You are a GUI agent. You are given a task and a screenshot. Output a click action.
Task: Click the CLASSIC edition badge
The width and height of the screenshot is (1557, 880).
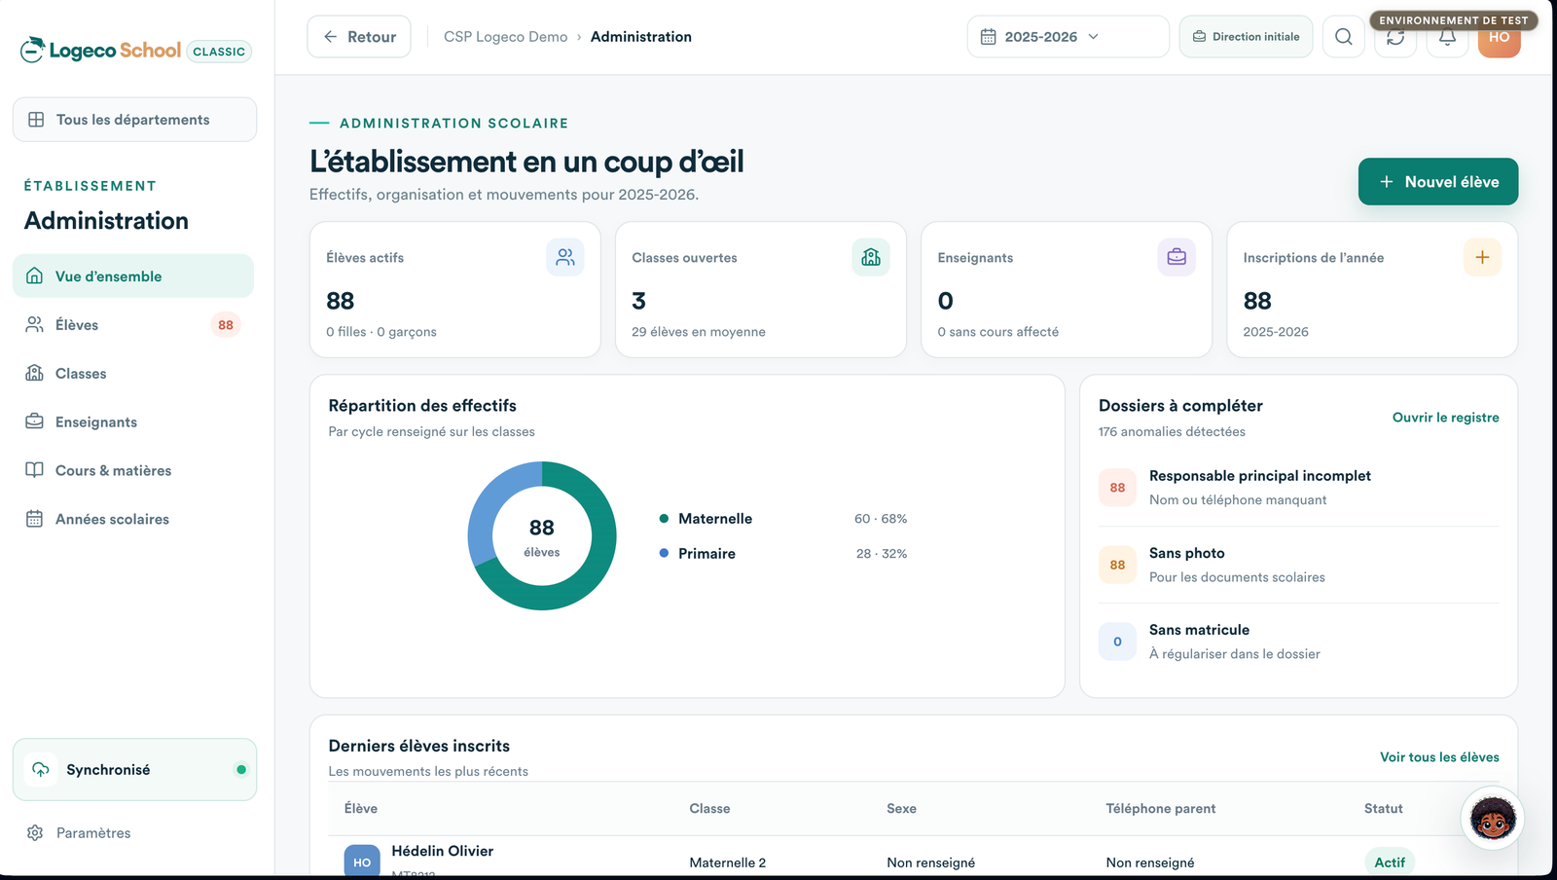219,52
